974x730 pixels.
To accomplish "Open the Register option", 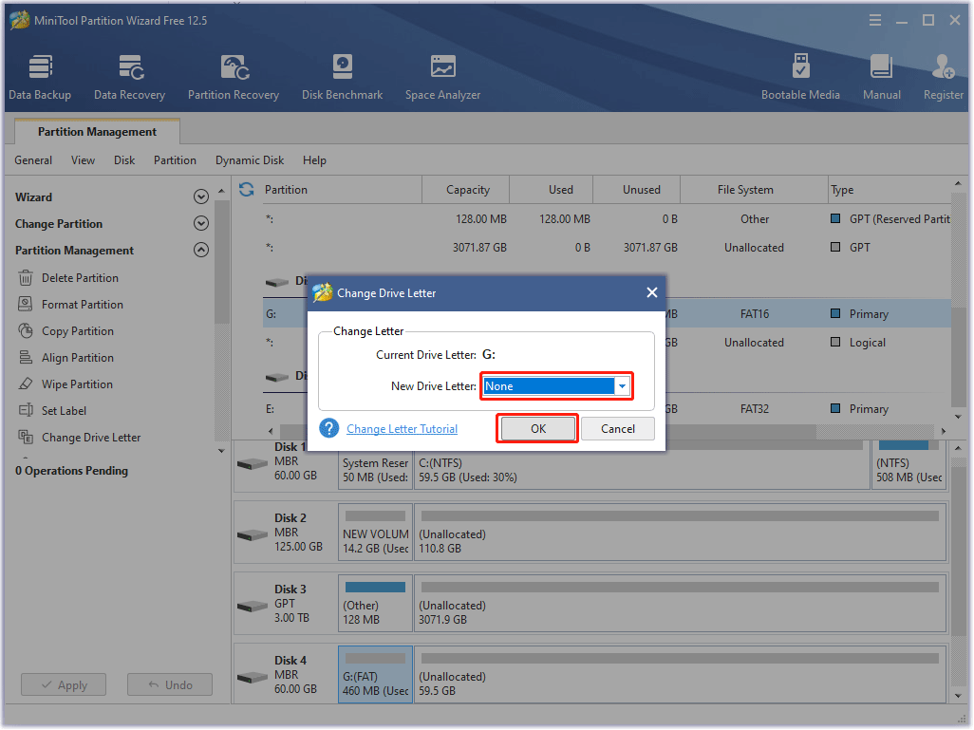I will click(943, 75).
